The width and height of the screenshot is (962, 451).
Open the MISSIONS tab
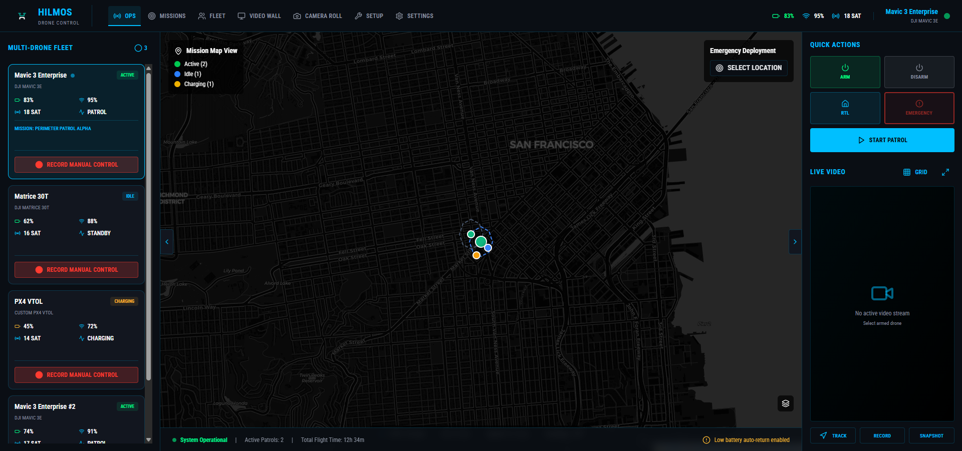click(x=167, y=16)
